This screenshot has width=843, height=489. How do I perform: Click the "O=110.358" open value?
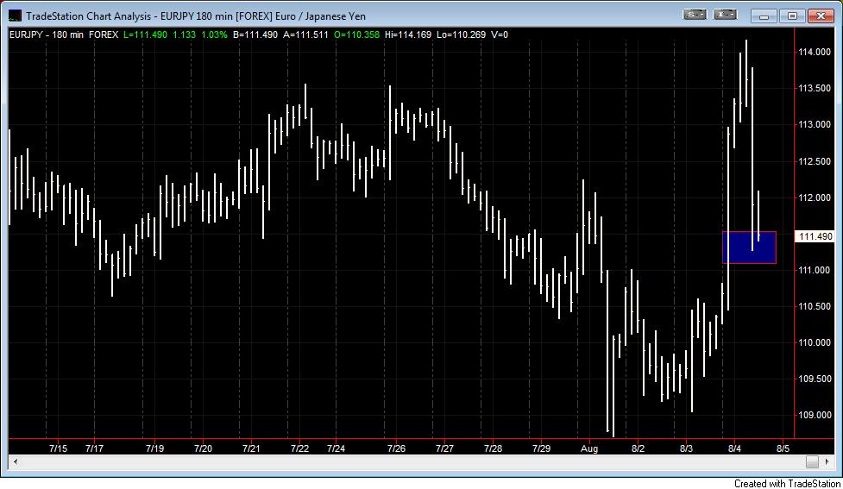pyautogui.click(x=356, y=34)
